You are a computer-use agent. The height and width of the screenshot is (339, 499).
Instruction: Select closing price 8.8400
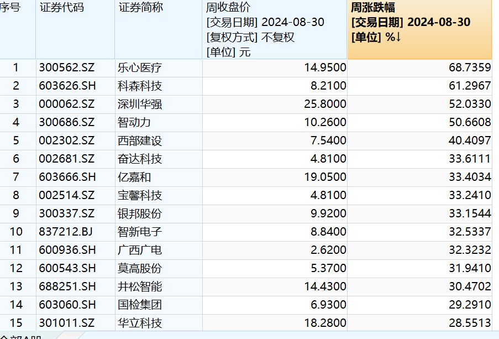328,232
